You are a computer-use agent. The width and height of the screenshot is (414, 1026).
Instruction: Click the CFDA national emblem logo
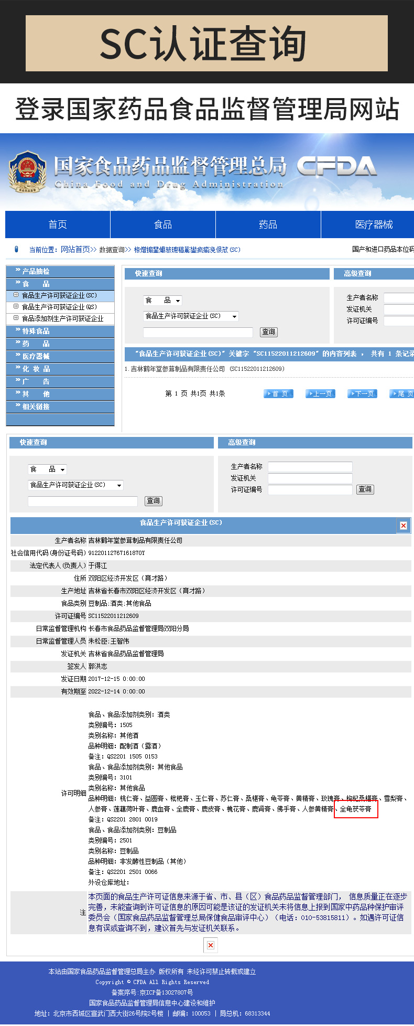pyautogui.click(x=27, y=172)
